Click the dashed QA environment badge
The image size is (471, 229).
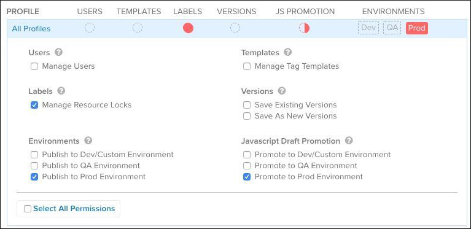(392, 28)
